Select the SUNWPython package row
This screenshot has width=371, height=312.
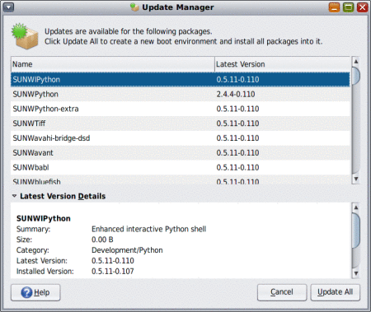[x=181, y=94]
